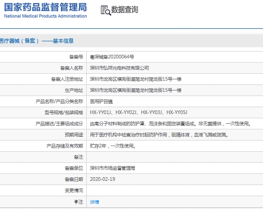Click storage value 贮存2年，一次性使用
This screenshot has height=211, width=263.
pos(113,146)
